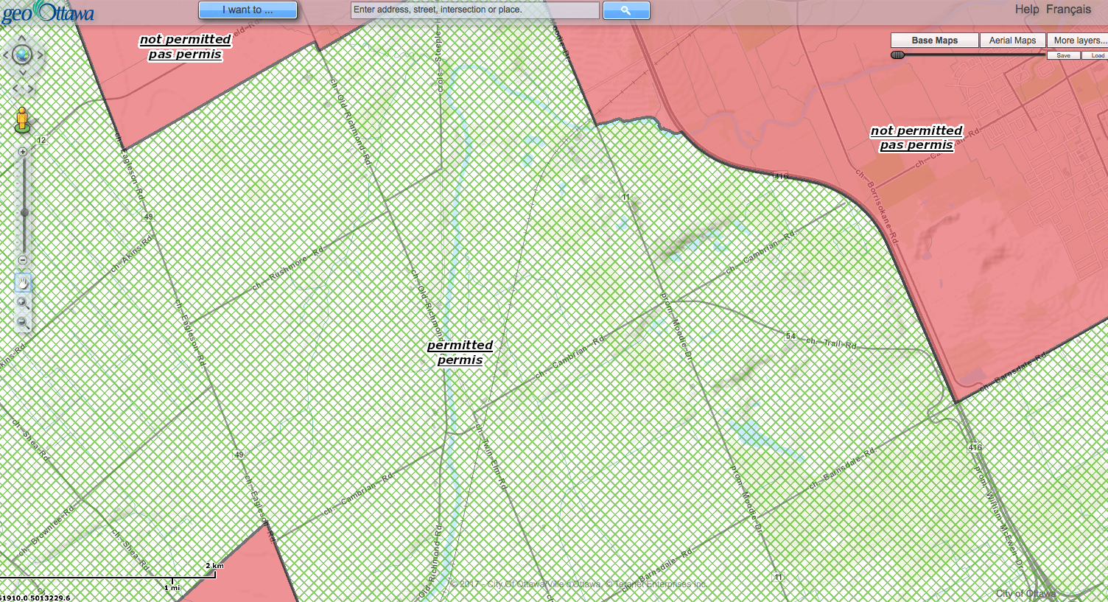1108x602 pixels.
Task: Click the 'ch - Akins Rd' label
Action: (133, 255)
